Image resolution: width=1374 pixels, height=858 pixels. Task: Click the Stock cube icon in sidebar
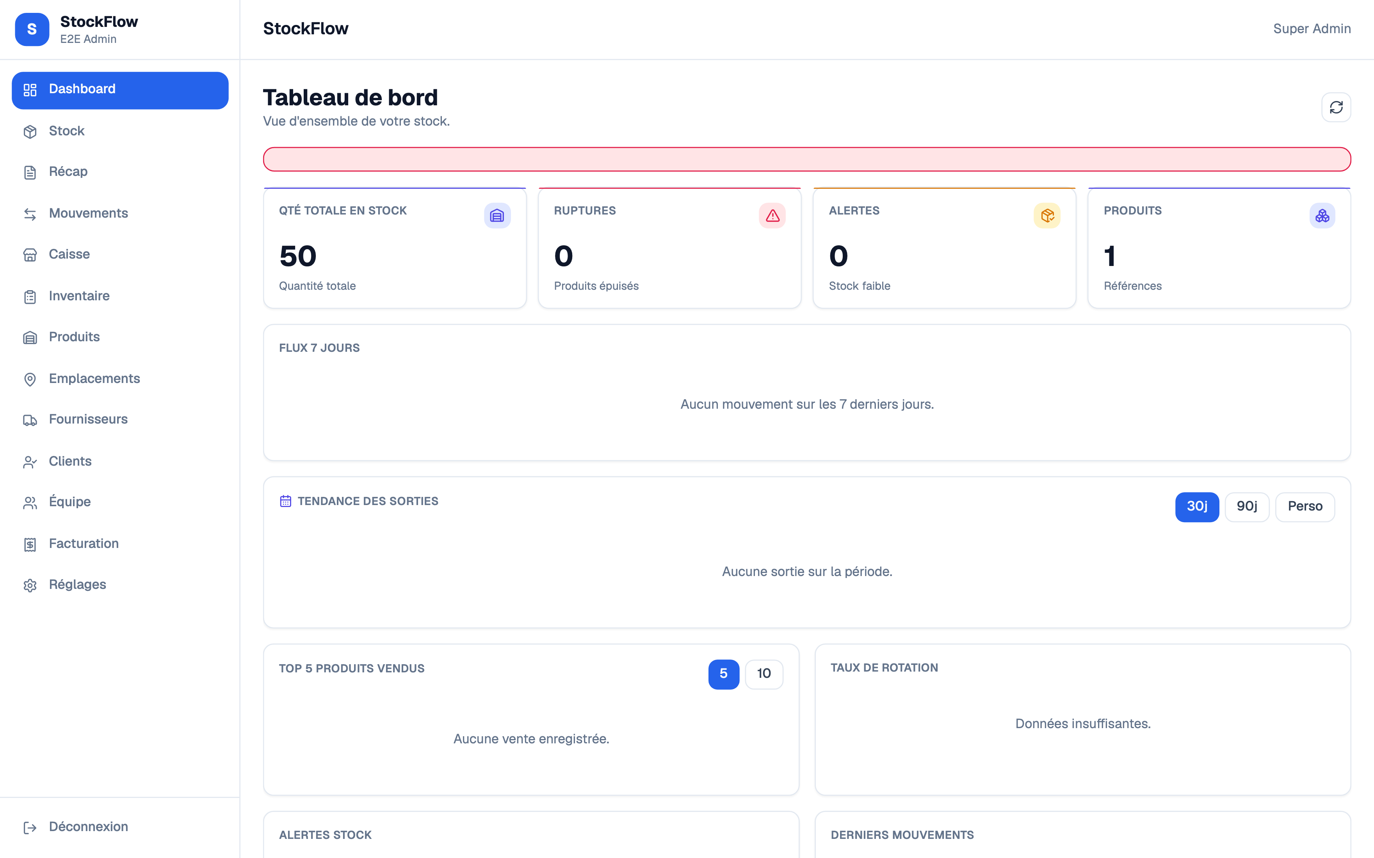point(30,132)
